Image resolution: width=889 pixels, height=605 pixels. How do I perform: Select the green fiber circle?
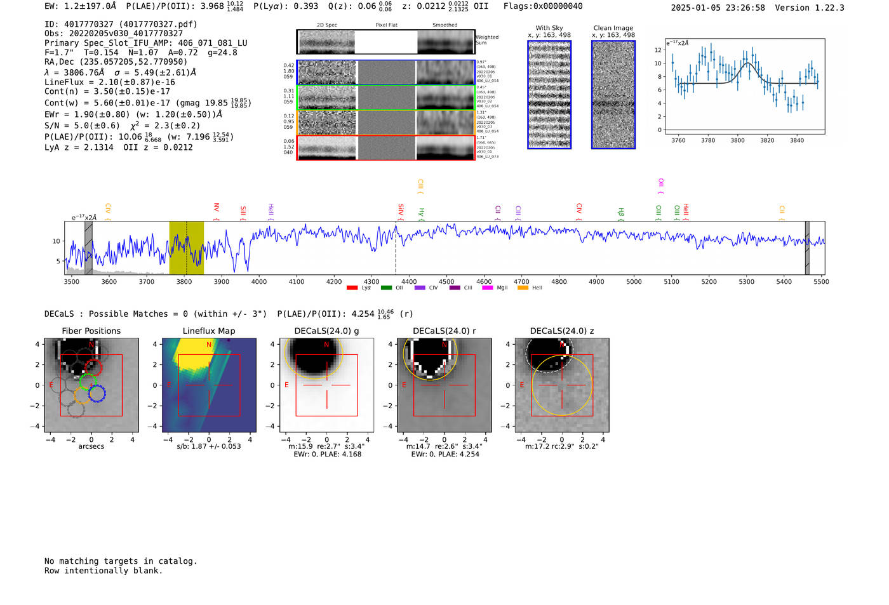(88, 382)
